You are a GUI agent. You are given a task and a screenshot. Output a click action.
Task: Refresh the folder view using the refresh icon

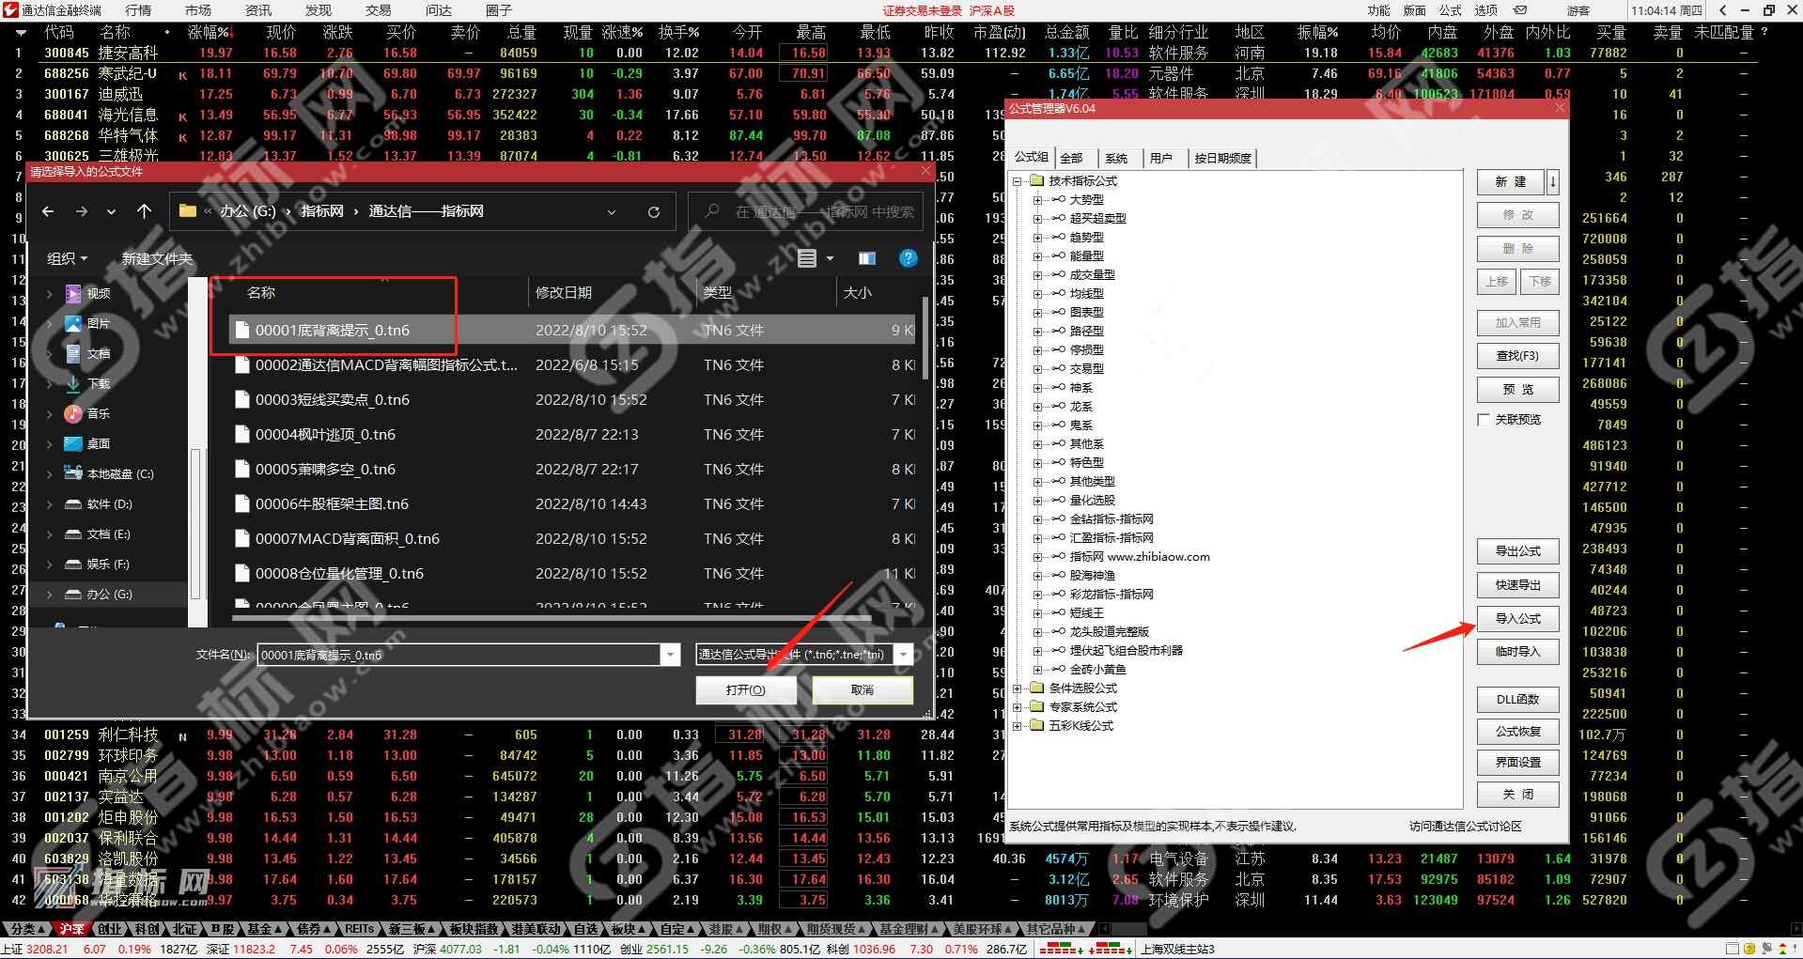[x=654, y=211]
